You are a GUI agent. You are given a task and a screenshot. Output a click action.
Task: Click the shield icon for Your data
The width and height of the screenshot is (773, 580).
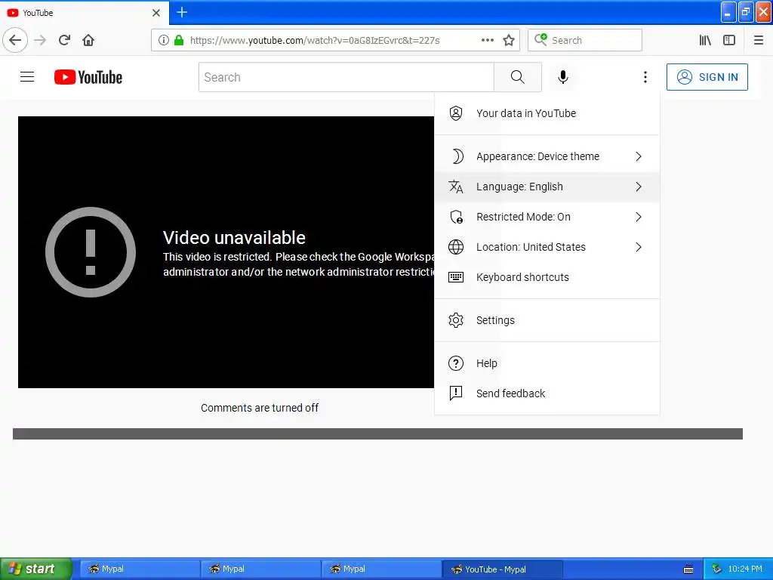(x=455, y=113)
